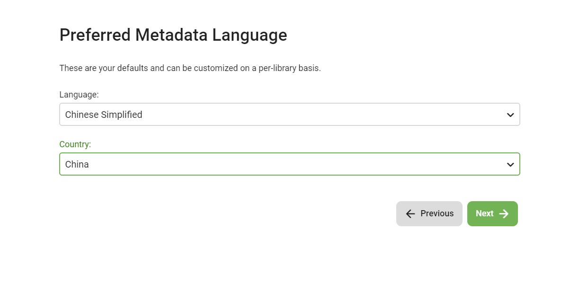Click the Previous button to go back
579x284 pixels.
(429, 213)
